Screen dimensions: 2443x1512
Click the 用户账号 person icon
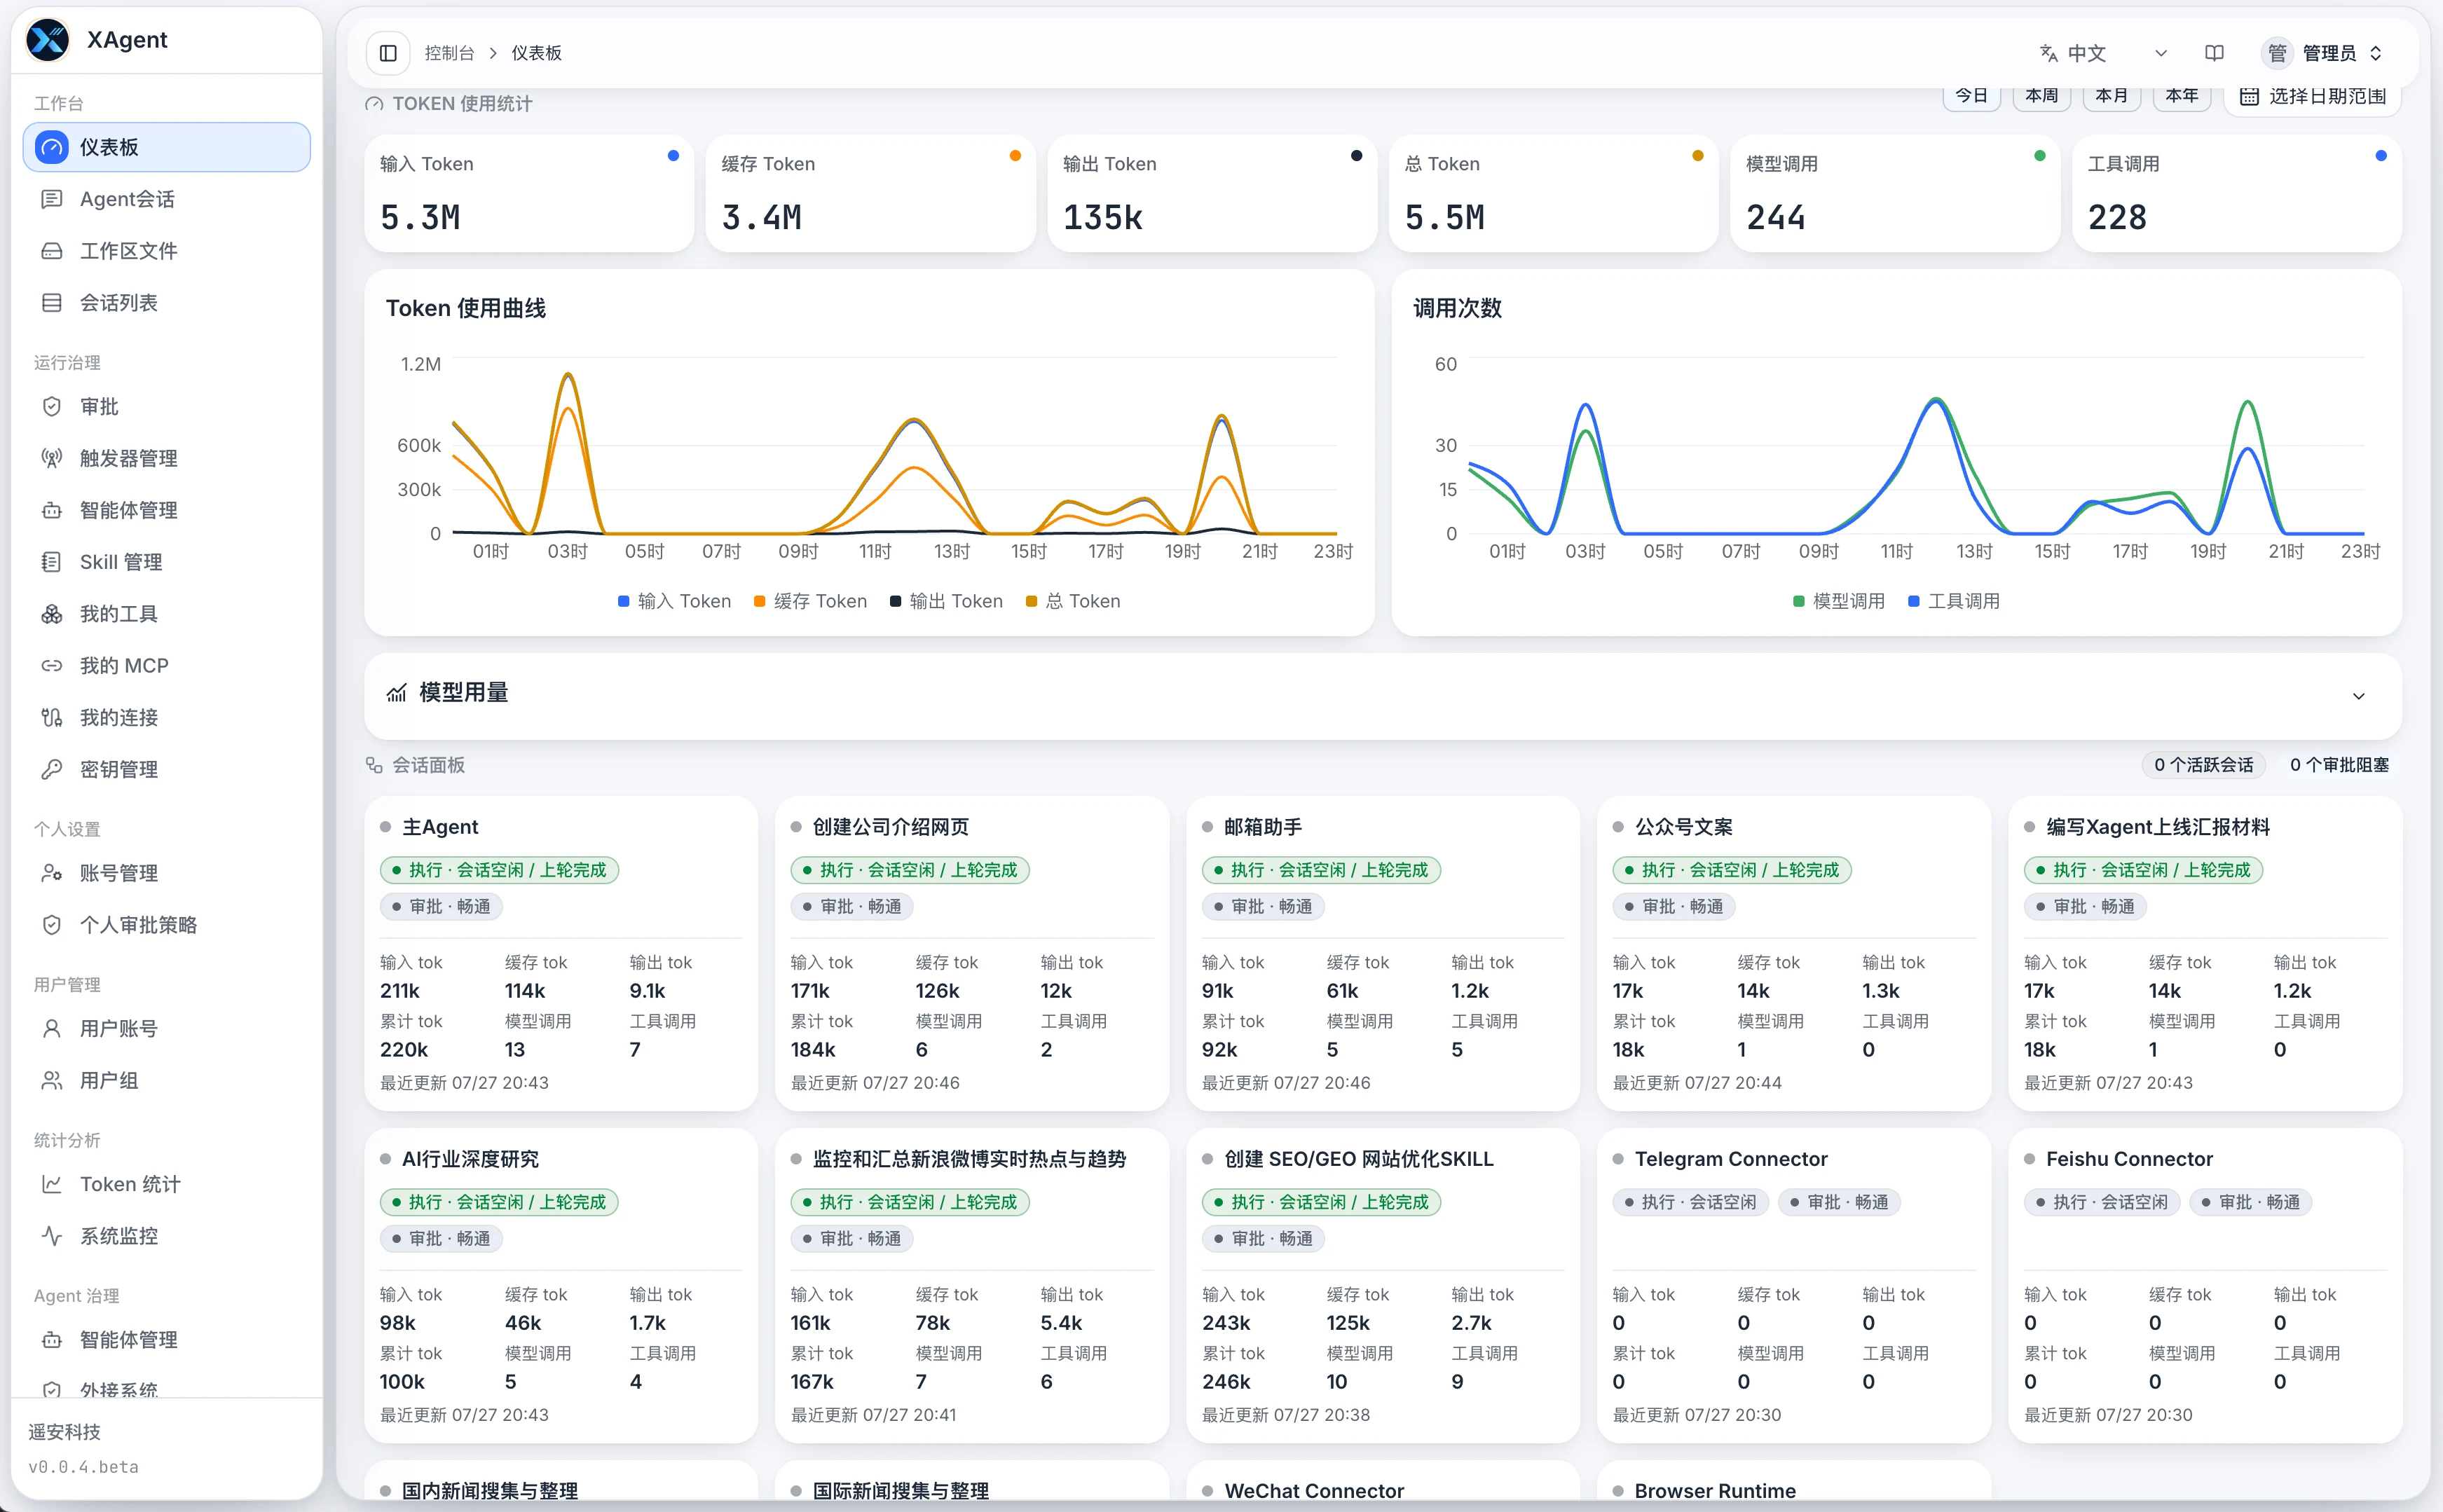click(x=52, y=1029)
